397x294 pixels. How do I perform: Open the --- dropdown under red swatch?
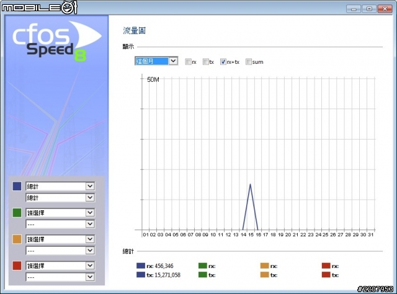point(60,277)
